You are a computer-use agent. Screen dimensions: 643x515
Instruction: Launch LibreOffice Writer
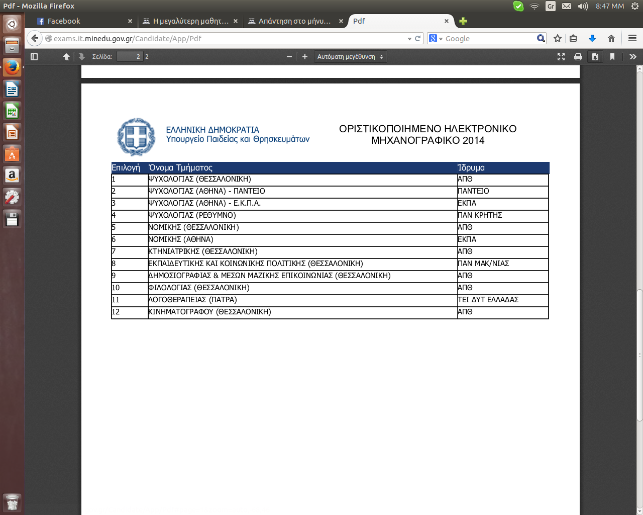pos(12,90)
